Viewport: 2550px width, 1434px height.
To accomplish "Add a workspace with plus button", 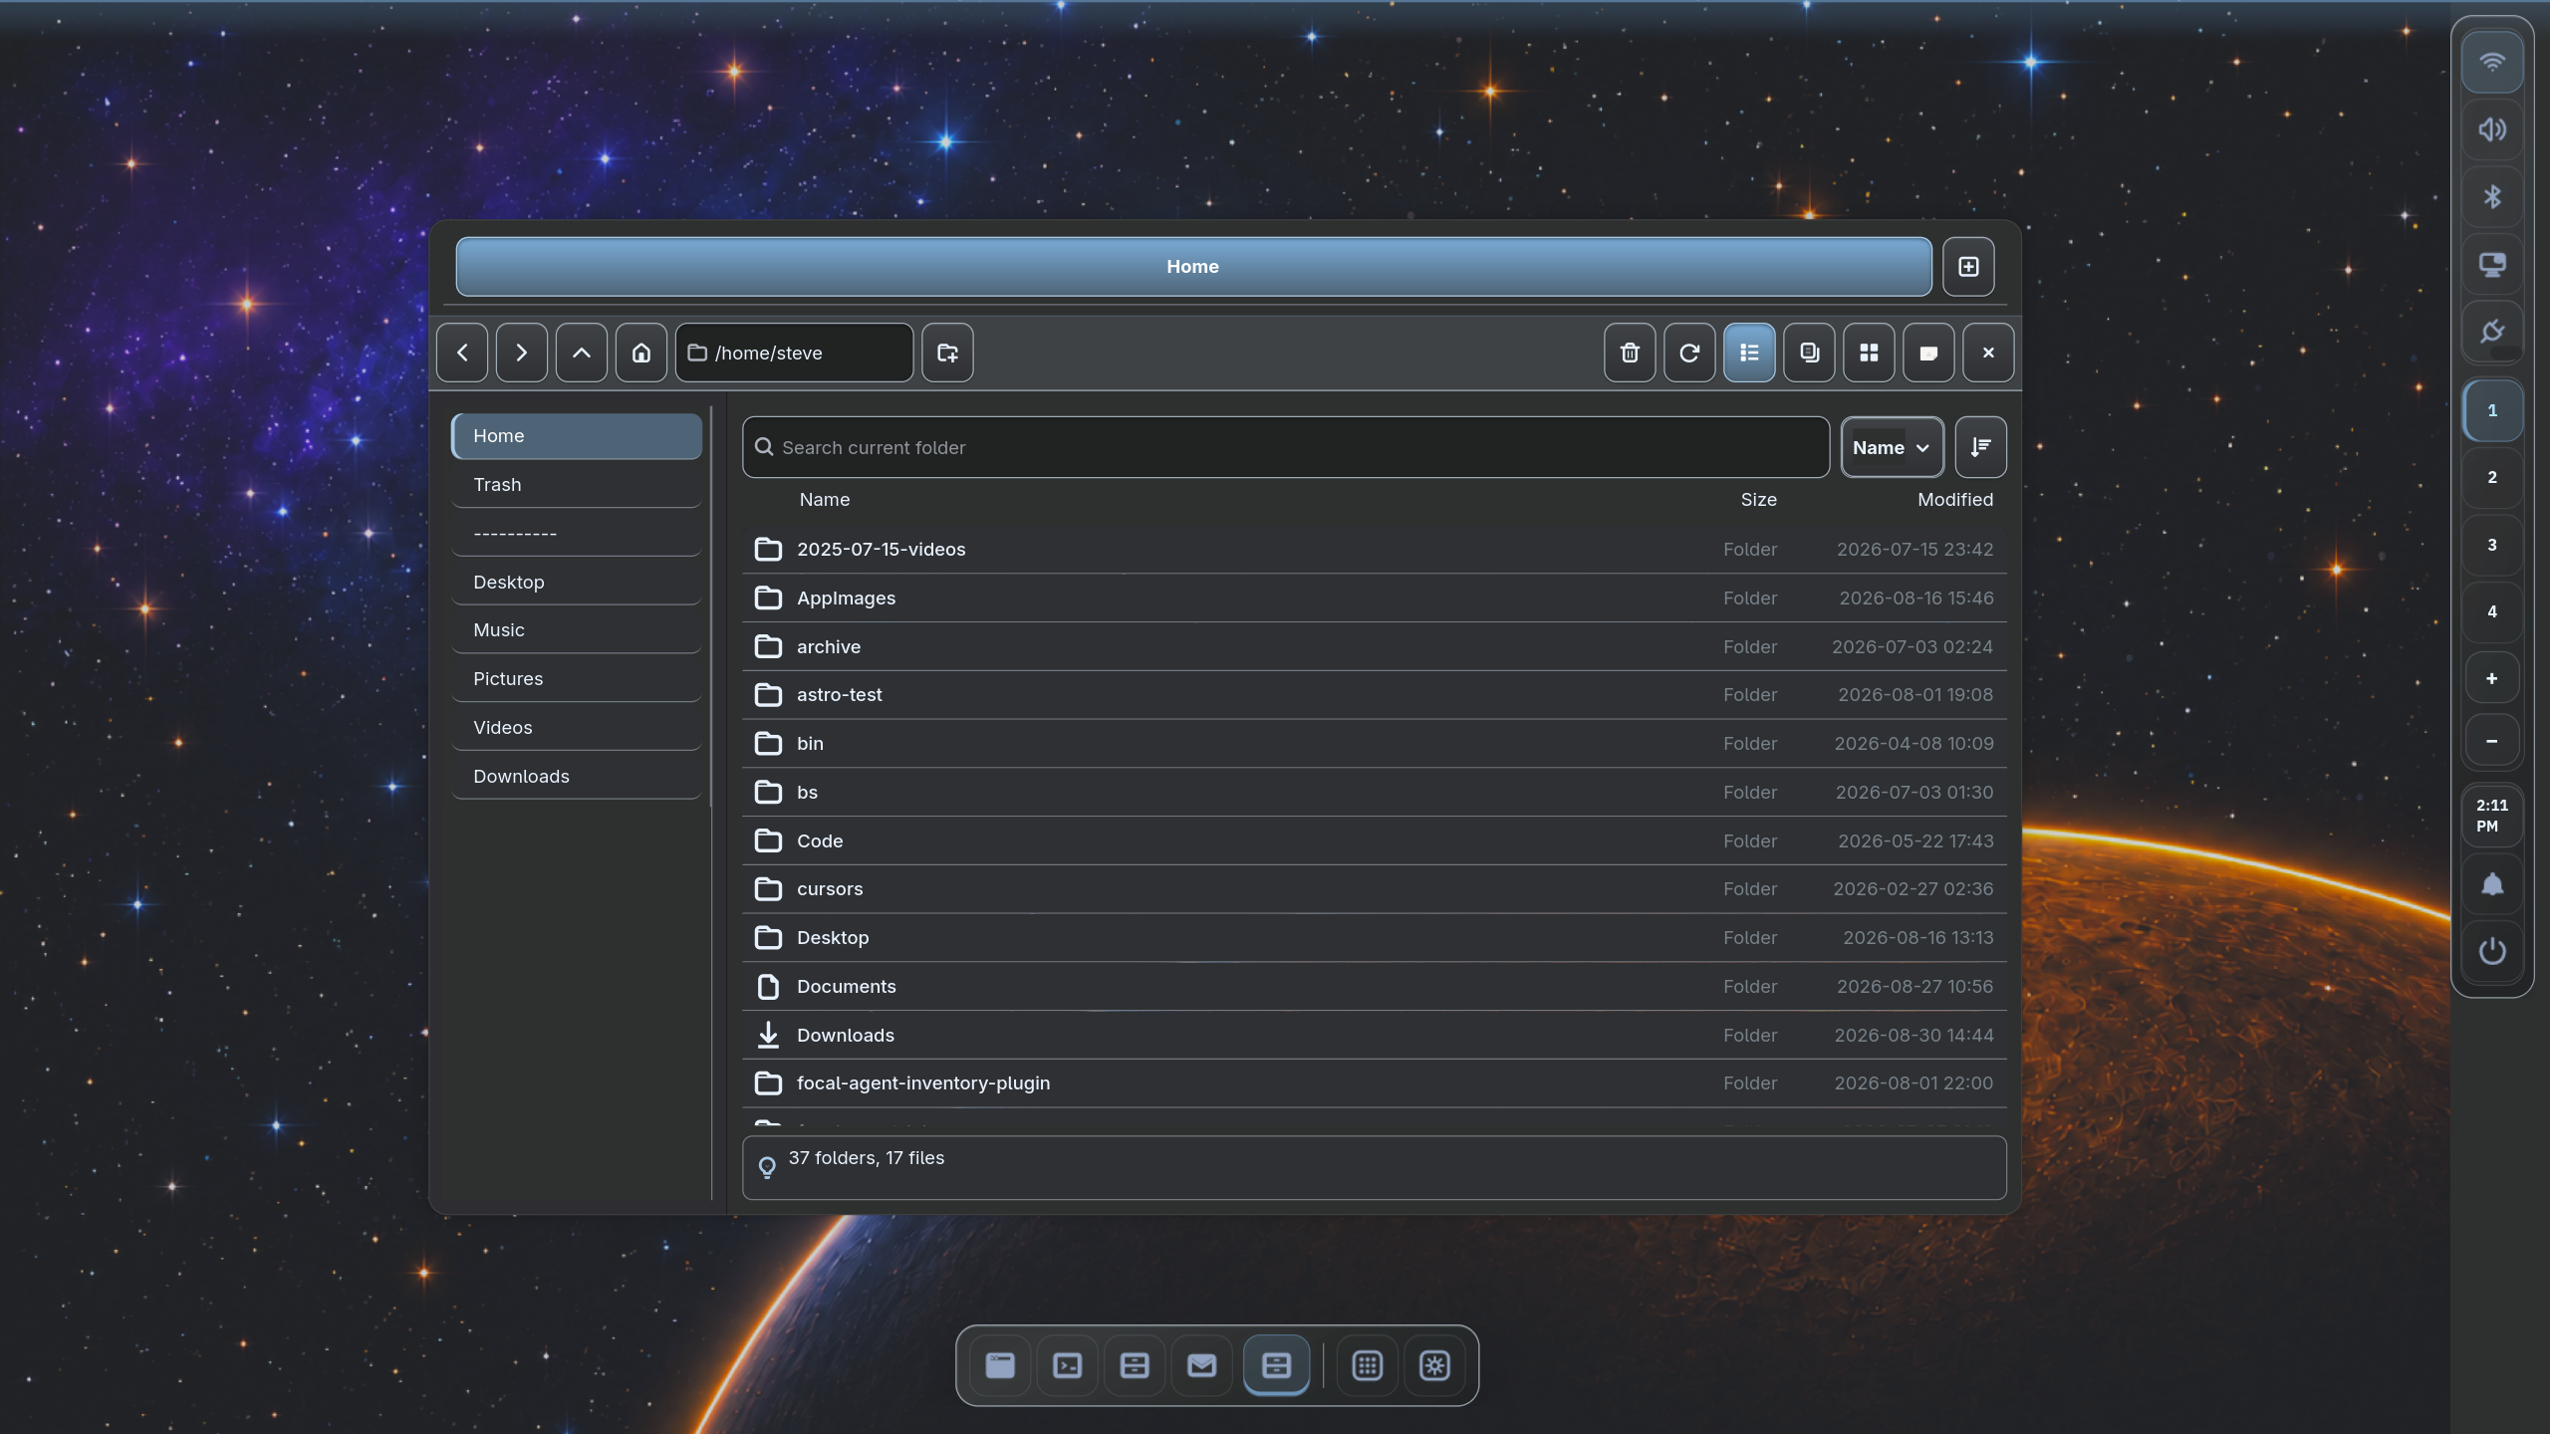I will click(x=2492, y=678).
